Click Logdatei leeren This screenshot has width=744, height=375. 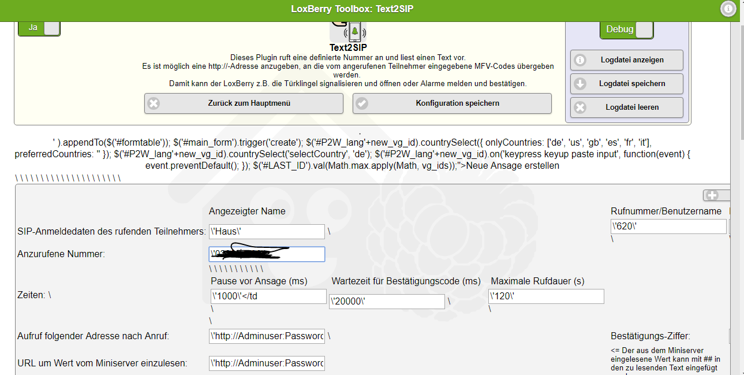[x=627, y=107]
